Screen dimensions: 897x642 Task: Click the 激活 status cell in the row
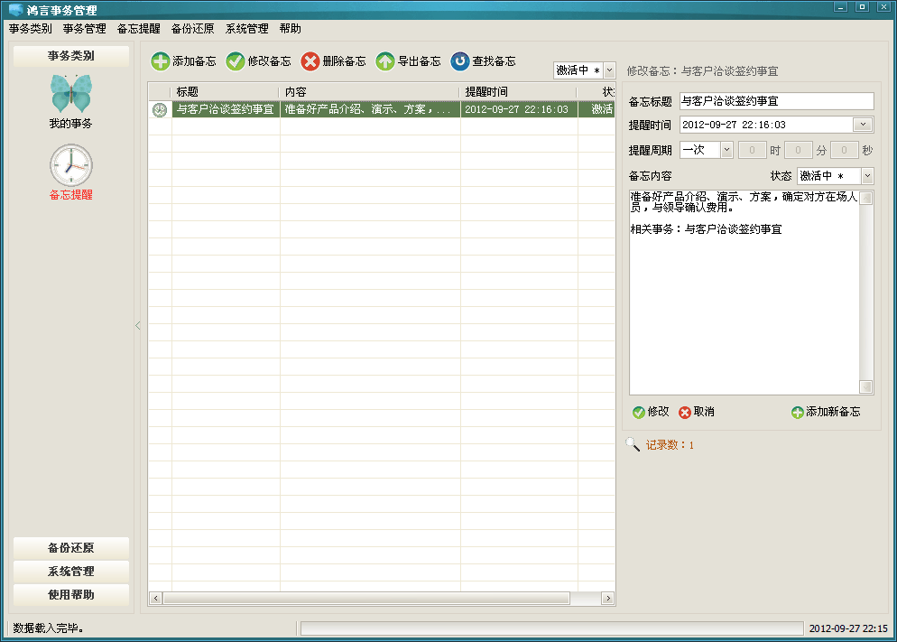coord(596,109)
